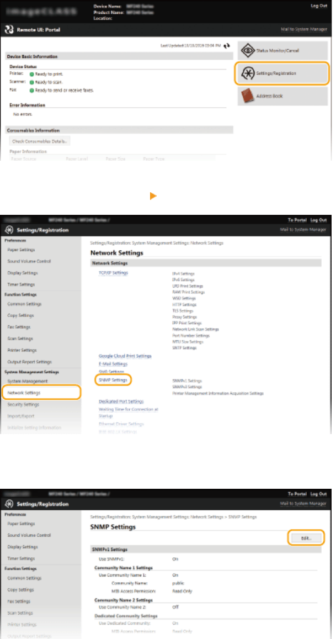Open Display Settings in Network Settings page sidebar

[23, 273]
